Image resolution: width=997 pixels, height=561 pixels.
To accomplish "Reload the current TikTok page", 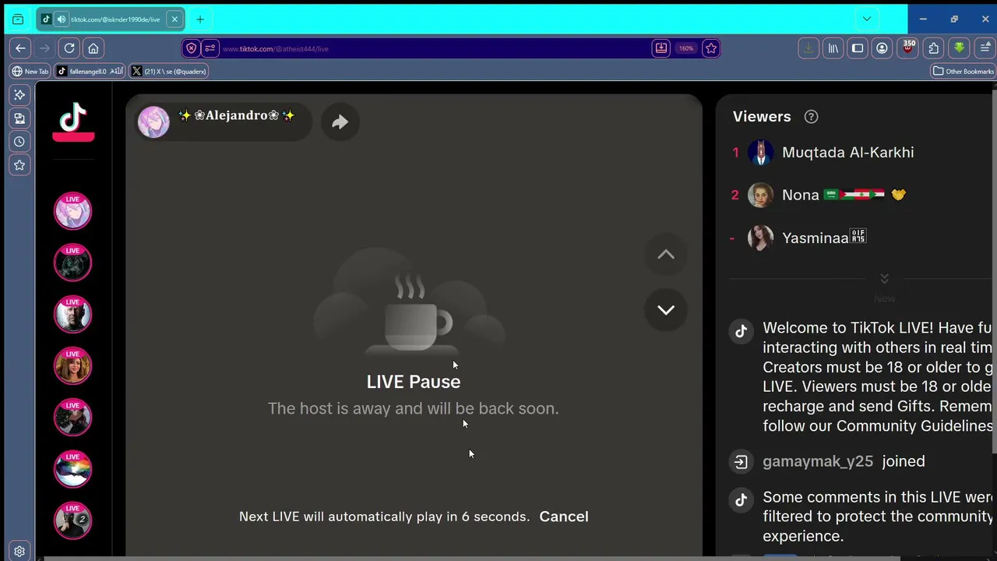I will point(69,48).
